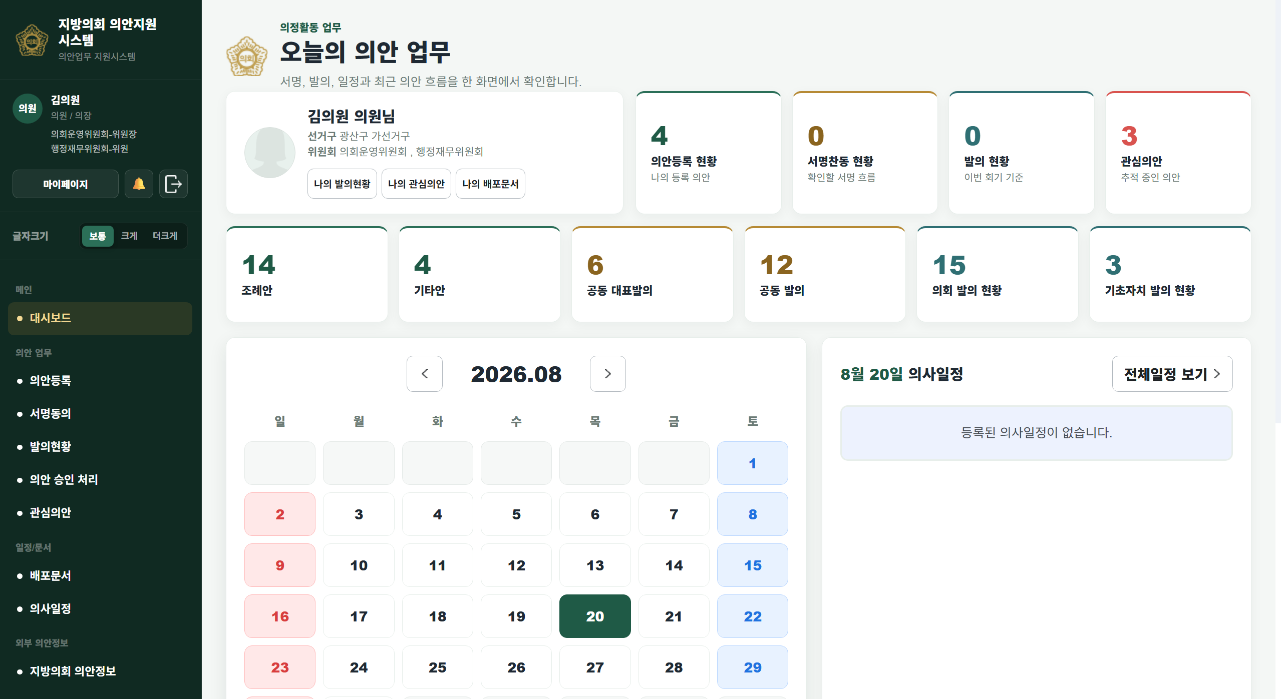The image size is (1281, 699).
Task: Select Sunday August 2 in calendar
Action: pyautogui.click(x=280, y=514)
